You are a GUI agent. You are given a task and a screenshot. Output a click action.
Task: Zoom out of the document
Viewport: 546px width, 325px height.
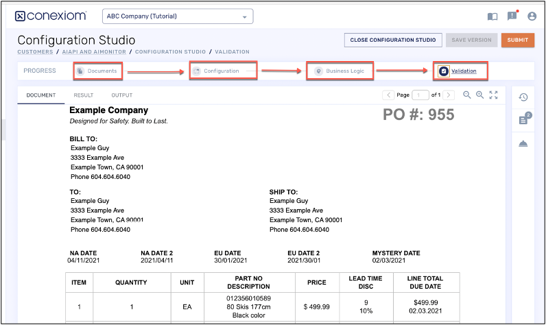coord(467,95)
